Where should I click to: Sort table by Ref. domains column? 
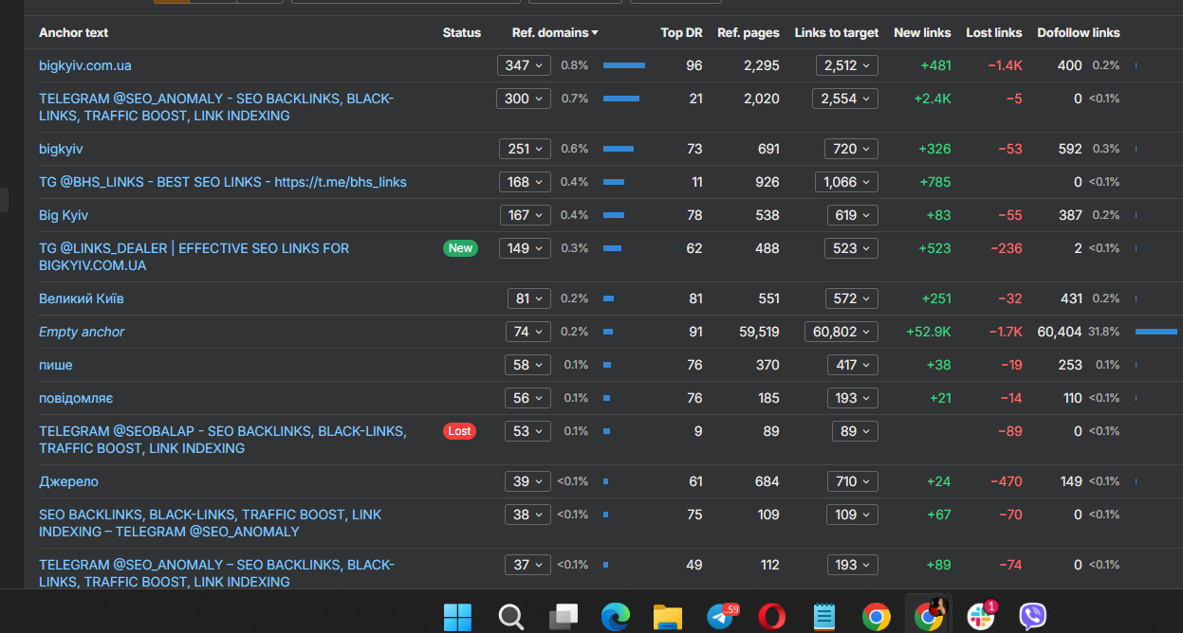(555, 32)
